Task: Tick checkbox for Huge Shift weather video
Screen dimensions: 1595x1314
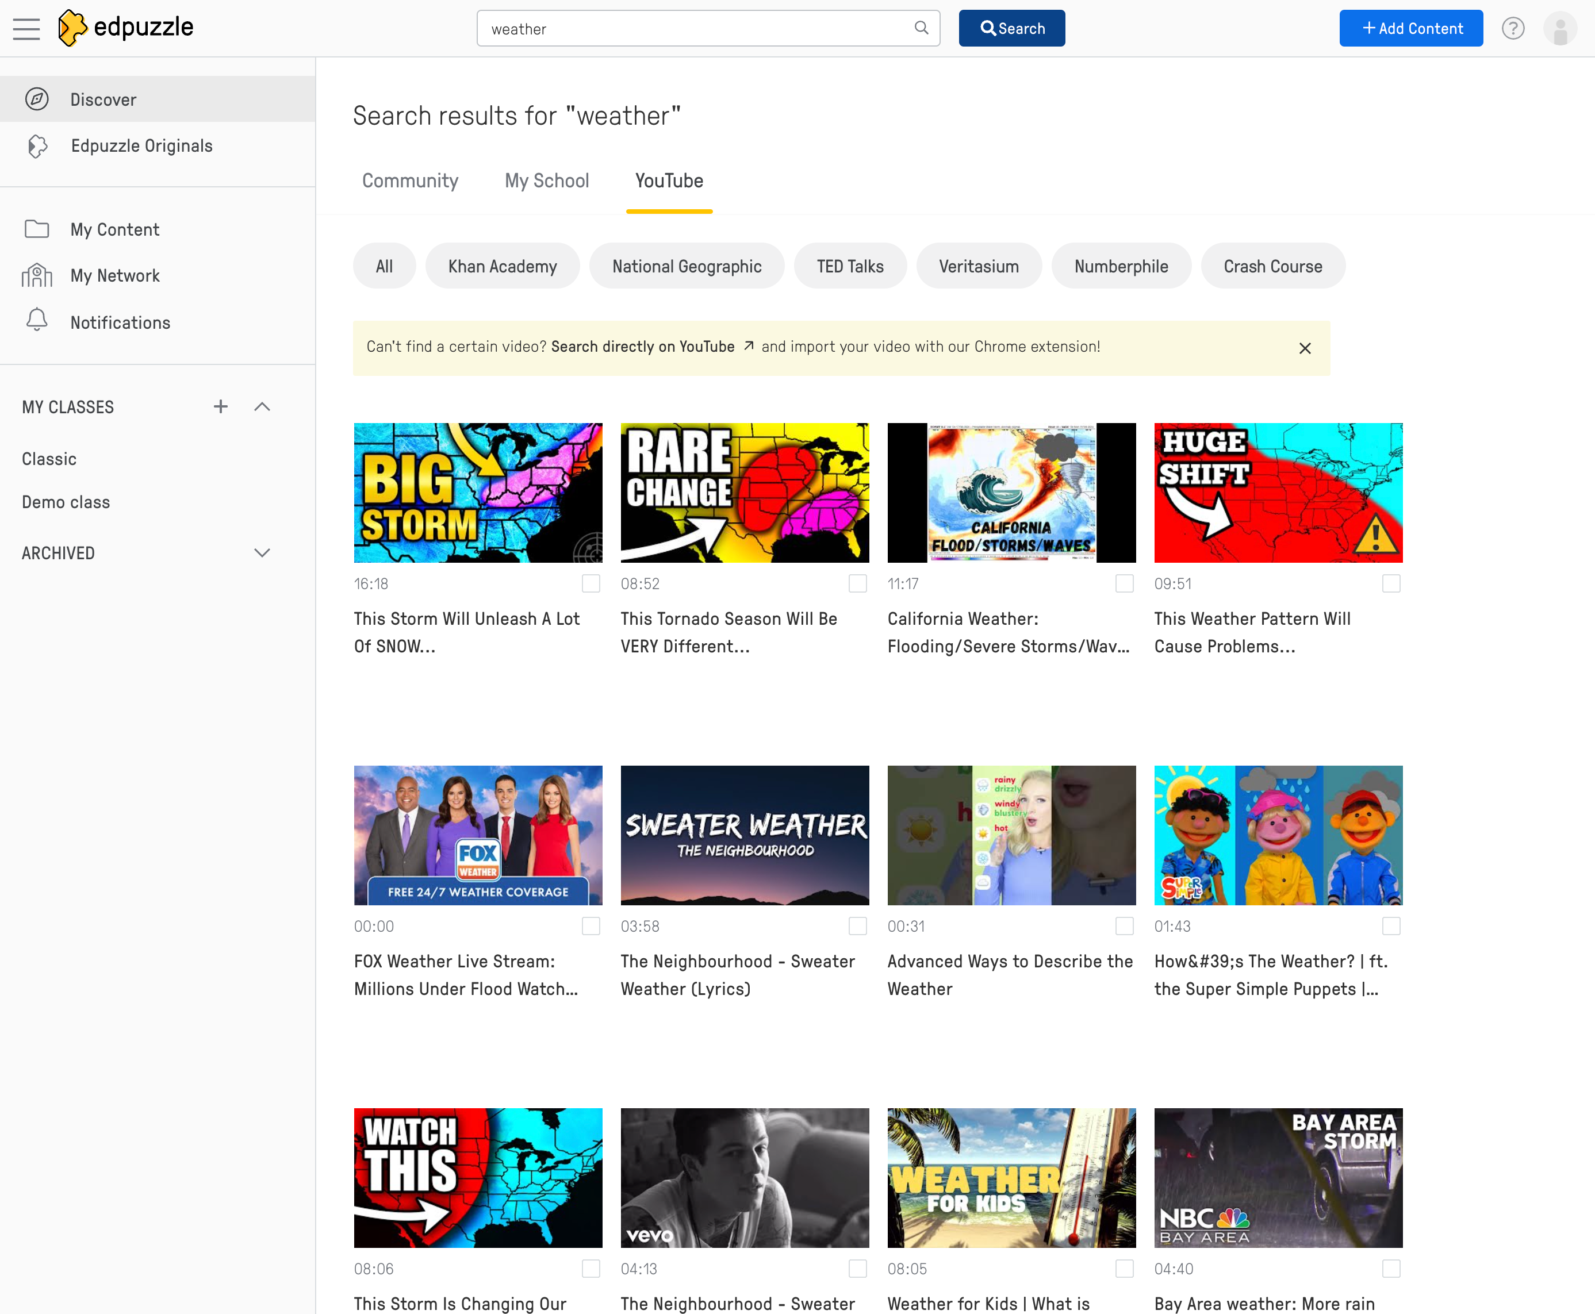Action: tap(1391, 583)
